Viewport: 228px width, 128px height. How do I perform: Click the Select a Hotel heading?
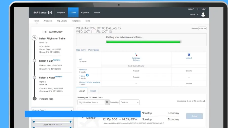coord(47,77)
